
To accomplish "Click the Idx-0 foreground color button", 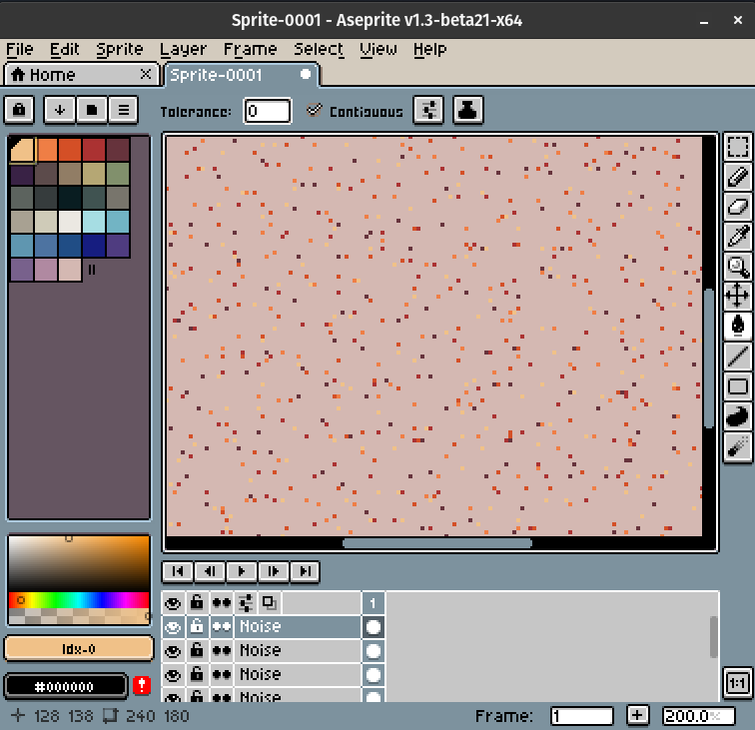I will (x=78, y=649).
